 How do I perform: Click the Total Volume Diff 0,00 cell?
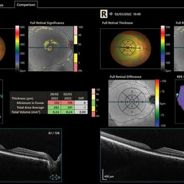[x=81, y=112]
